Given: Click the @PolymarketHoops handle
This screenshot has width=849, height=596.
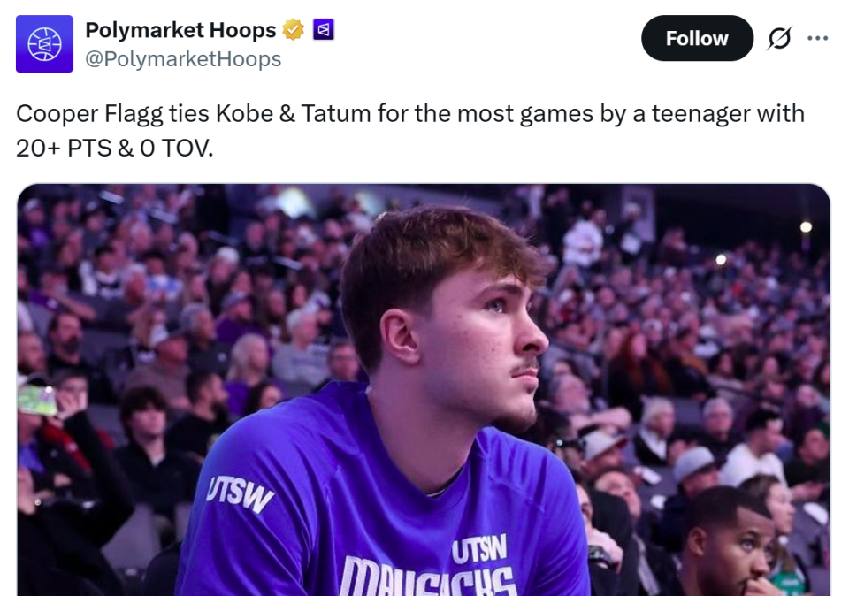Looking at the screenshot, I should (x=183, y=59).
